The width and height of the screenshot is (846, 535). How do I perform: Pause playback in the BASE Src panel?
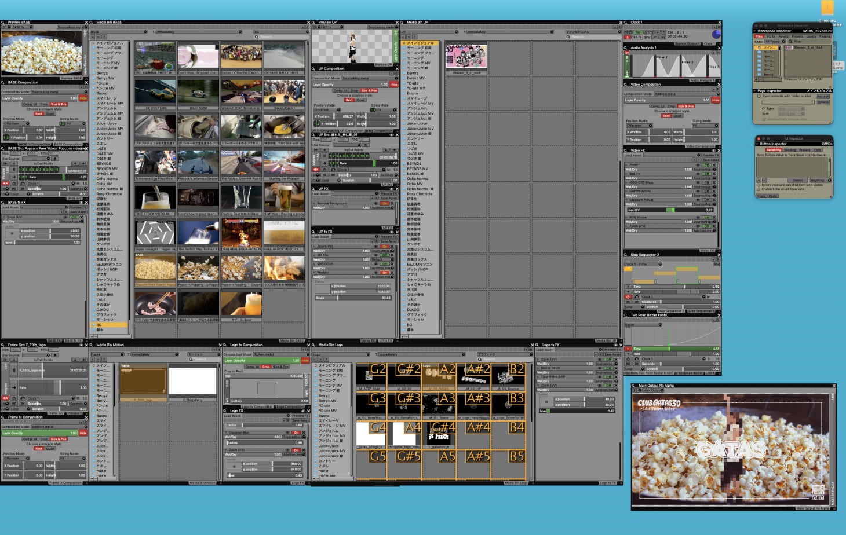14,170
